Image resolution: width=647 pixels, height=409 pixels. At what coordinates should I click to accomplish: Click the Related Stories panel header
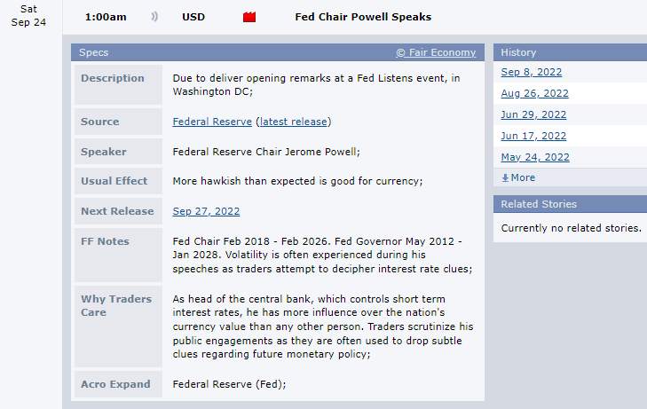click(571, 204)
